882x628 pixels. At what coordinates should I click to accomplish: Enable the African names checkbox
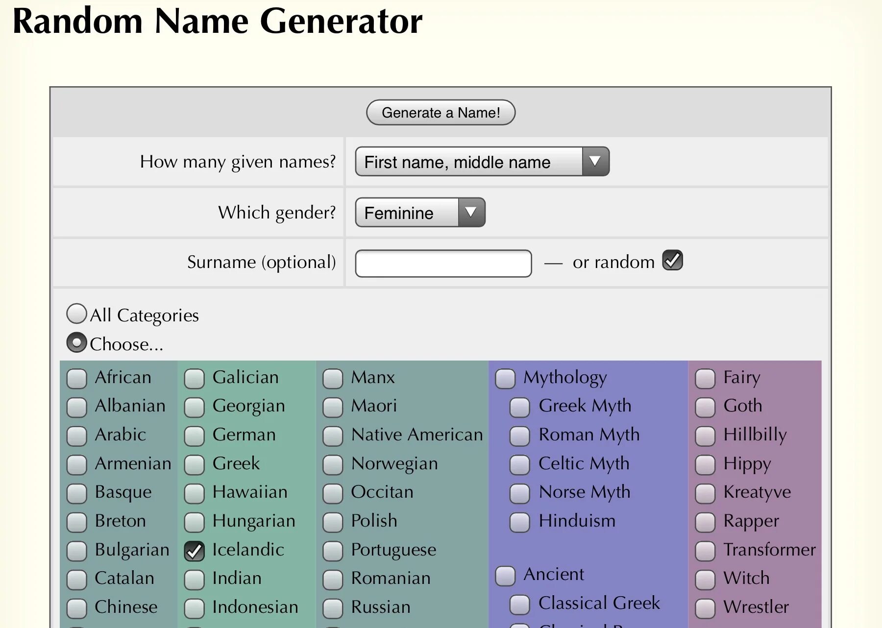(77, 379)
